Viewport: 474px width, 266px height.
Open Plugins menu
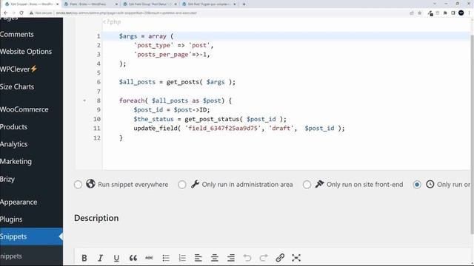[x=11, y=219]
